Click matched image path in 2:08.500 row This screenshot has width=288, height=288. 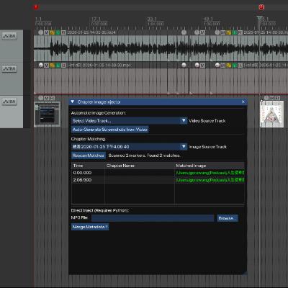point(210,180)
